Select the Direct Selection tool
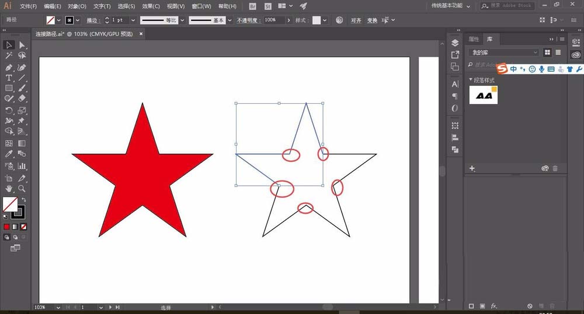The image size is (584, 314). pos(22,45)
